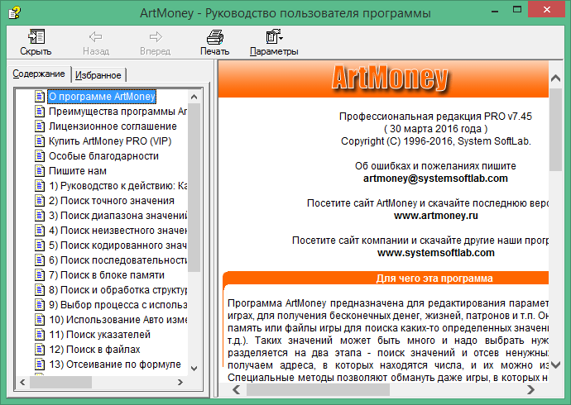Click page icon beside 9) Выбор процесса
This screenshot has width=571, height=405.
pos(40,305)
